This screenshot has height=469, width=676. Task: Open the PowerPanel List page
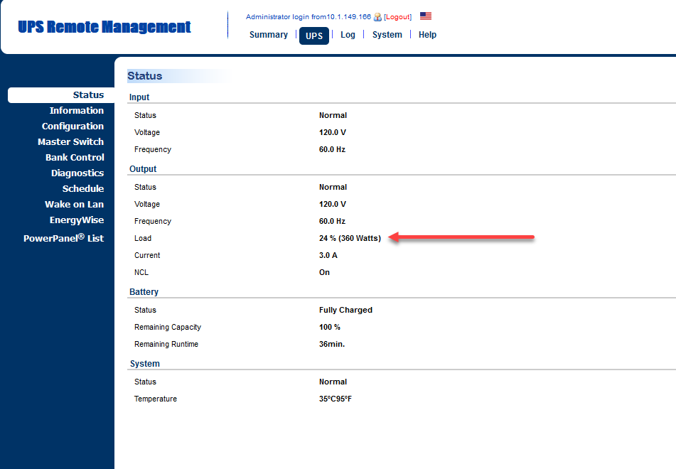coord(63,238)
